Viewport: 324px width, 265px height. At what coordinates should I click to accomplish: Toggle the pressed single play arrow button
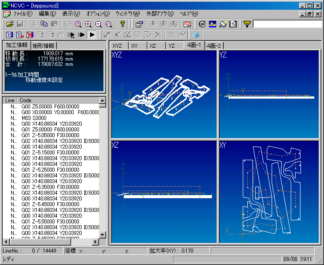click(92, 35)
